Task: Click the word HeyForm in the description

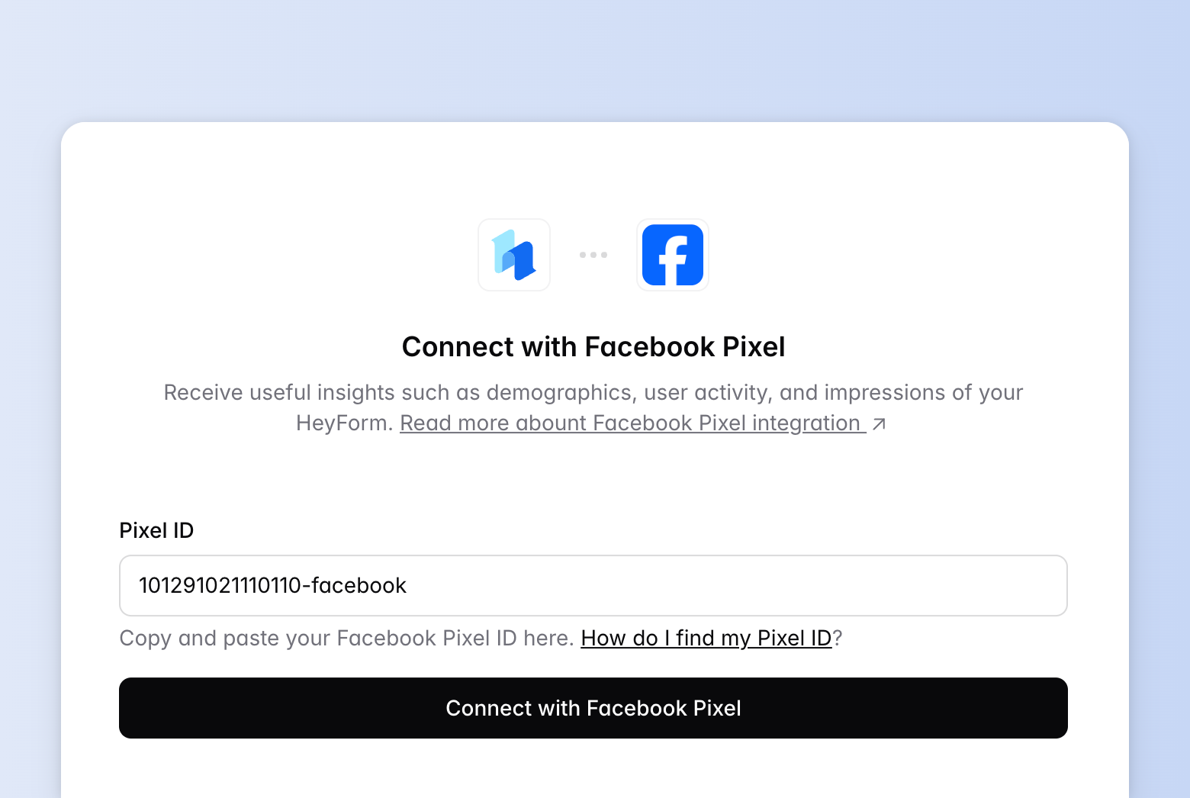Action: click(343, 423)
